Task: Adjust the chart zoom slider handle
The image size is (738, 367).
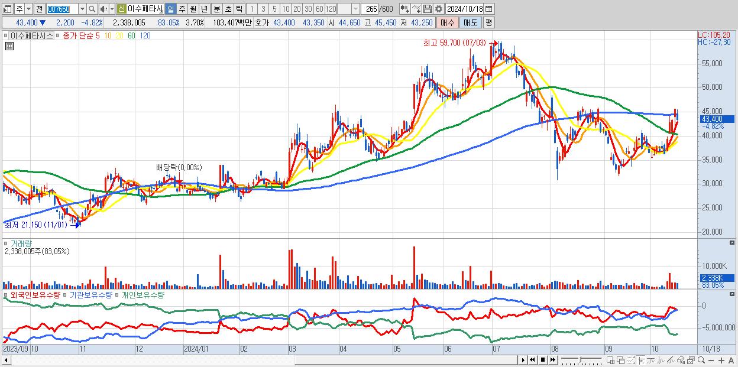Action: tap(581, 359)
